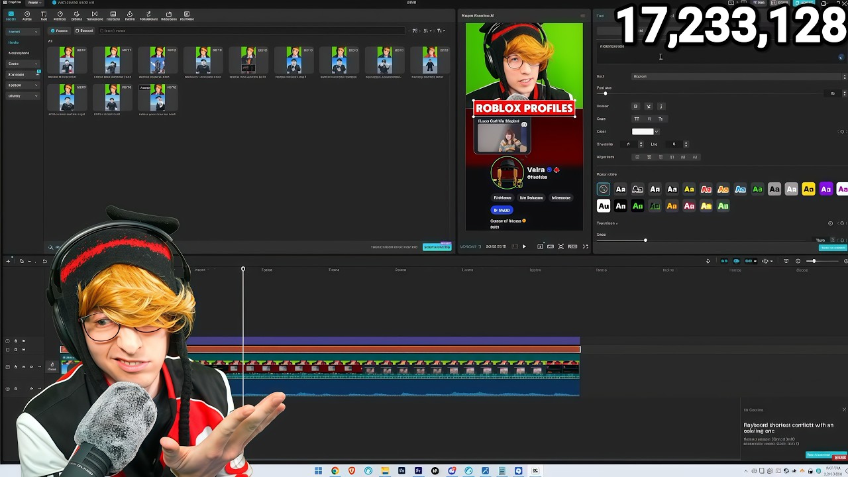Image resolution: width=848 pixels, height=477 pixels.
Task: Apply the pink Aa preset in second row
Action: pyautogui.click(x=689, y=206)
